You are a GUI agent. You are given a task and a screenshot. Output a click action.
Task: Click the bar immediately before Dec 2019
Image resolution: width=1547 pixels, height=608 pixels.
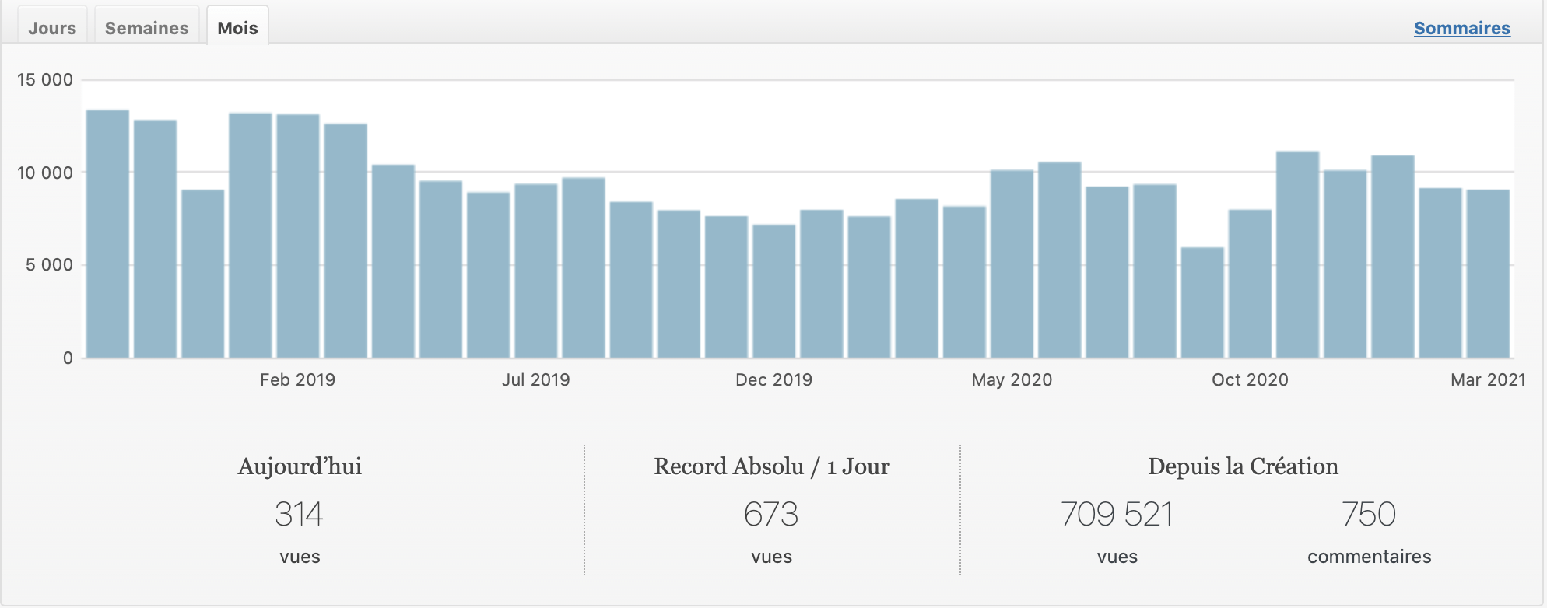[726, 288]
